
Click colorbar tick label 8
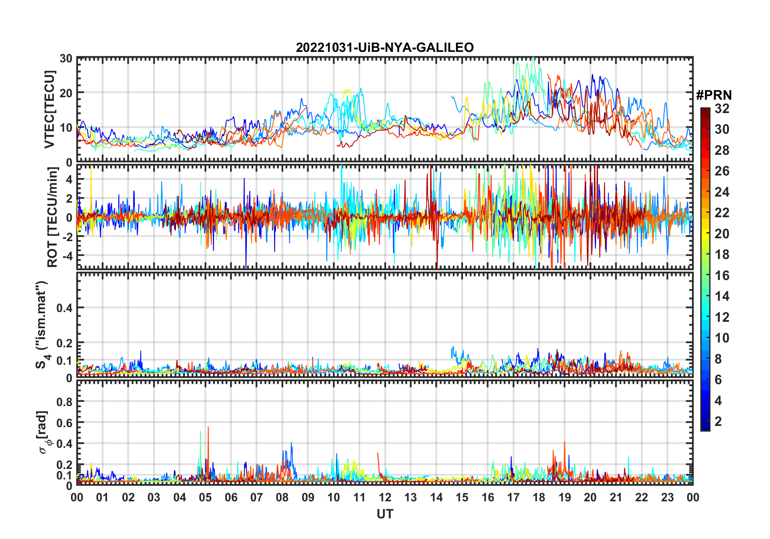click(718, 359)
